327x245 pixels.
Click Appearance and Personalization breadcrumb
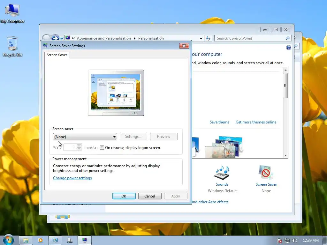click(x=104, y=38)
